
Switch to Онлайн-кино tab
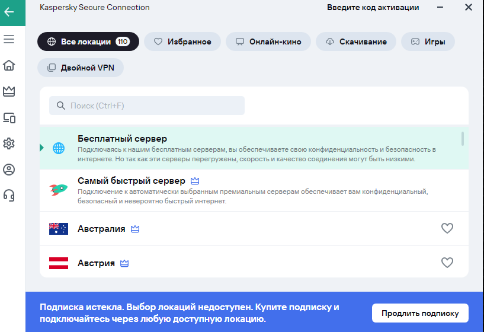pos(268,41)
